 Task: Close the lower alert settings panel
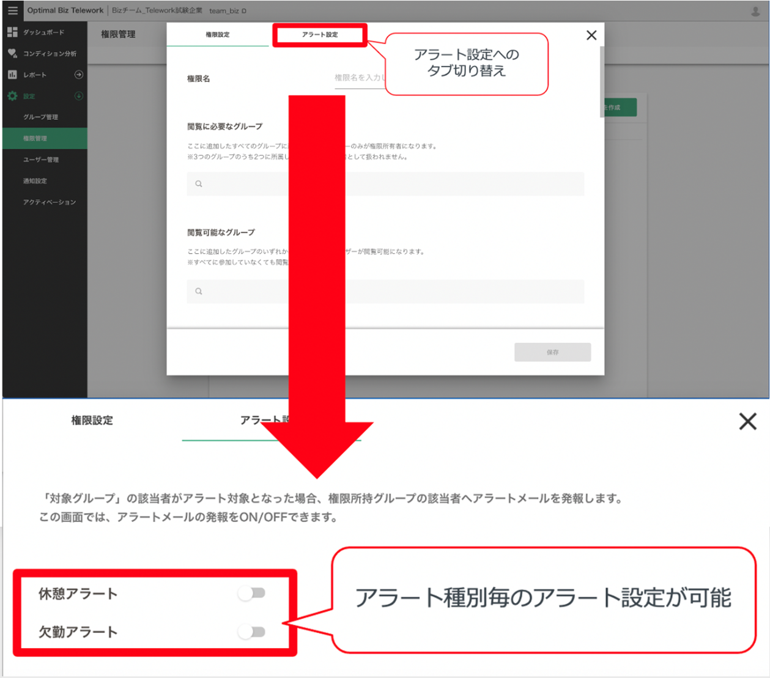coord(747,421)
